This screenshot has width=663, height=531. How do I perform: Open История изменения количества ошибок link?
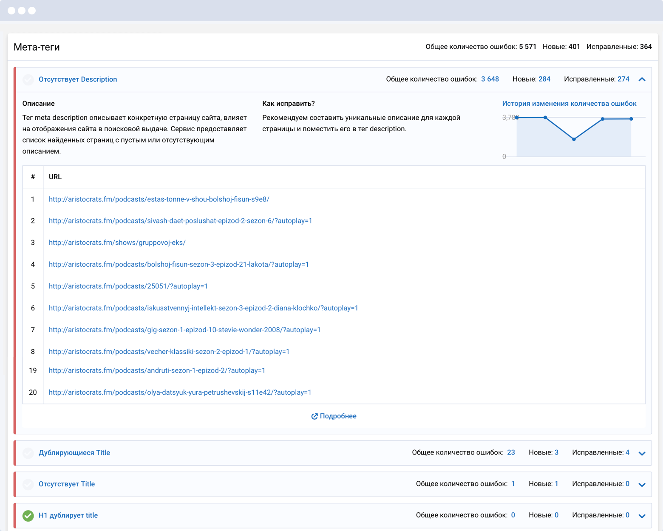click(569, 104)
